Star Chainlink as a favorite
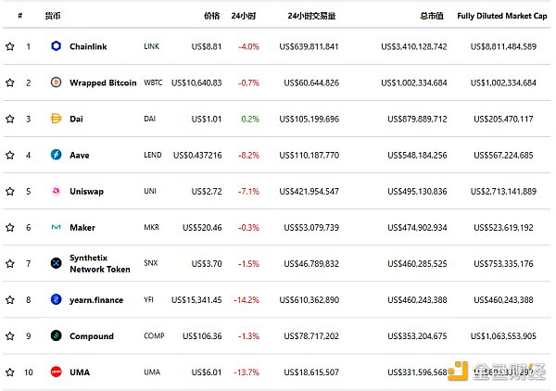 pyautogui.click(x=10, y=46)
